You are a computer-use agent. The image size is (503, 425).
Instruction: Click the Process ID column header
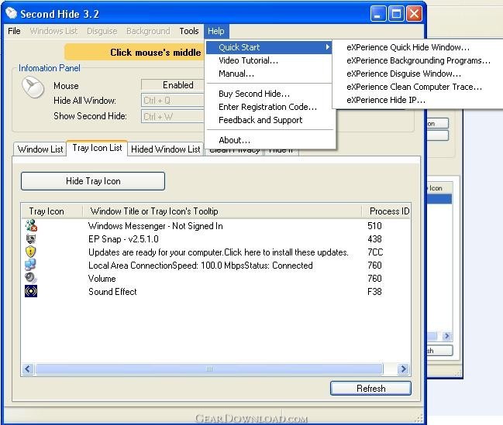coord(386,211)
